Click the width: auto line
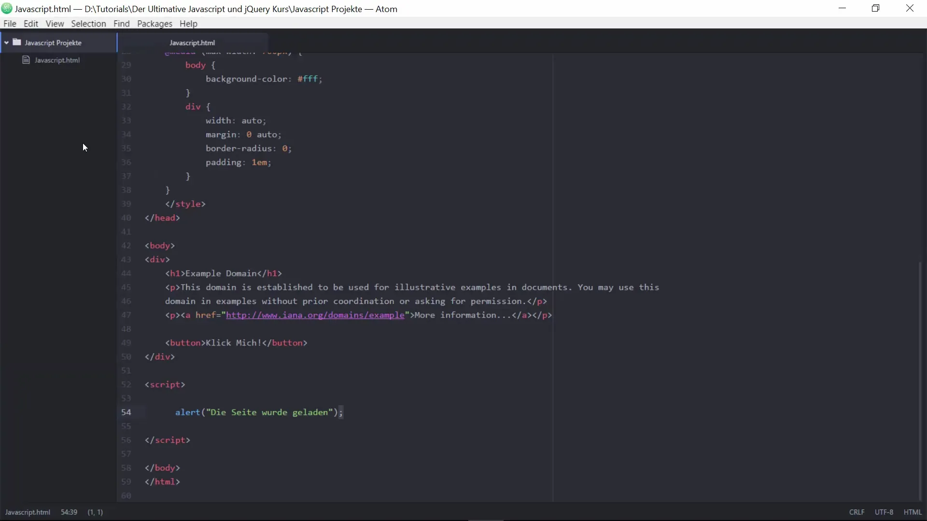Viewport: 927px width, 521px height. 236,121
